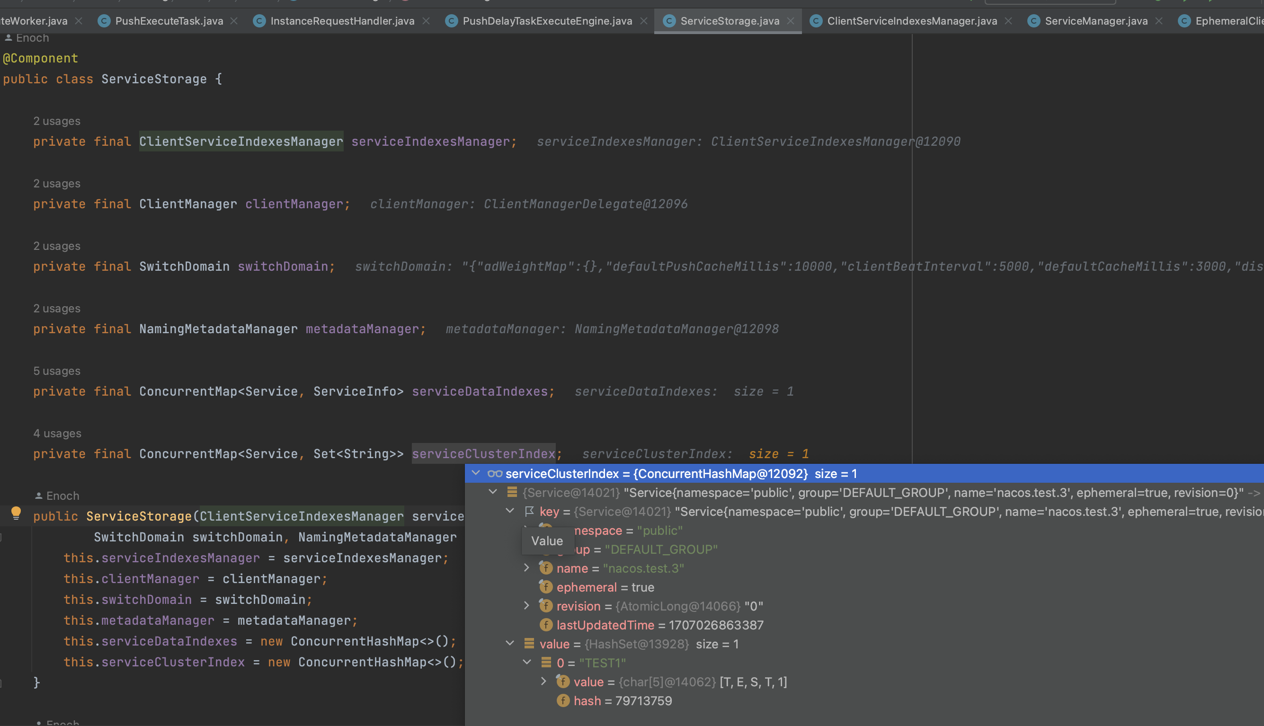
Task: Click the "4 usages" hint above serviceClusterIndex
Action: [x=57, y=434]
